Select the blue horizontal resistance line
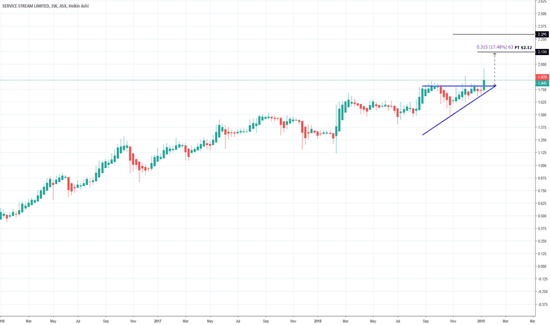 (459, 86)
